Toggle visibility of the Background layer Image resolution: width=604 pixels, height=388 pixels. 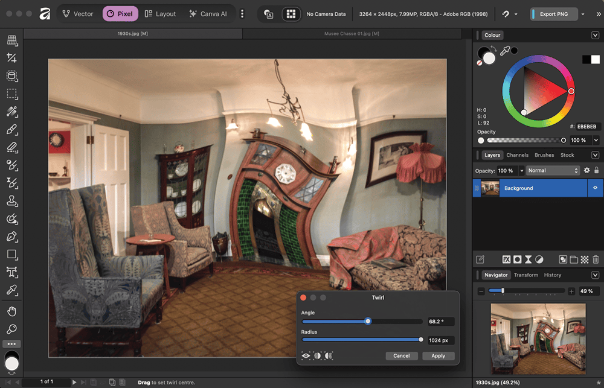click(x=595, y=188)
